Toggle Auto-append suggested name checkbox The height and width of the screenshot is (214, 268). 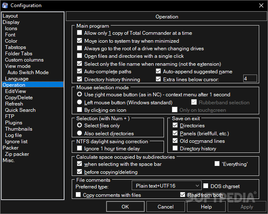point(158,71)
